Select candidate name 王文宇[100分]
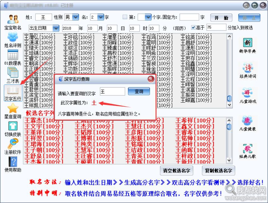This screenshot has width=268, height=203. click(x=44, y=126)
